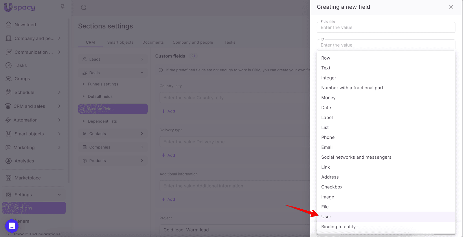Open Funnels settings under Deals
This screenshot has width=463, height=237.
(x=103, y=84)
